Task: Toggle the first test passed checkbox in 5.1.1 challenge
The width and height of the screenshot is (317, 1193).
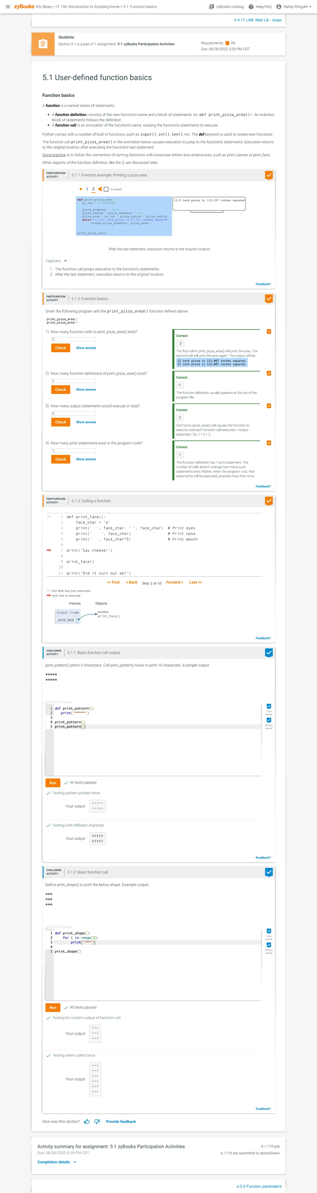Action: (x=269, y=706)
